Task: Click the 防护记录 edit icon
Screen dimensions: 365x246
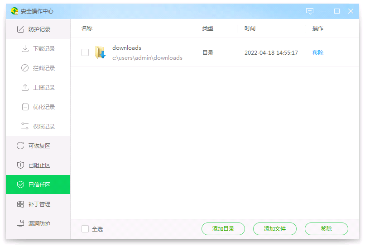Action: [x=20, y=29]
